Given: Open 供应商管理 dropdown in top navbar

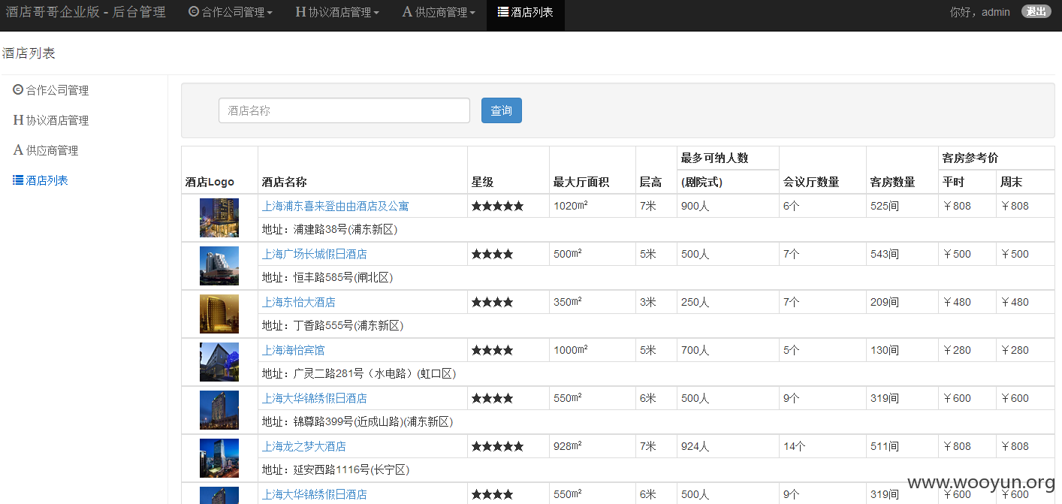Looking at the screenshot, I should pyautogui.click(x=439, y=12).
